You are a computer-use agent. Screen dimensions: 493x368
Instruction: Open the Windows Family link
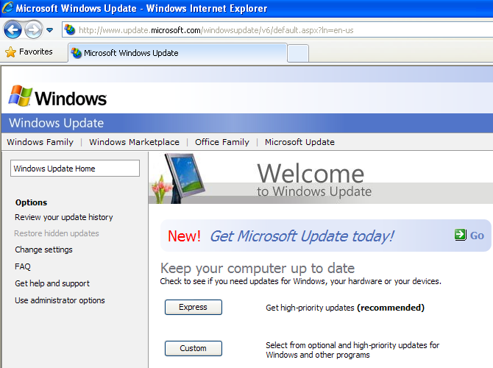pyautogui.click(x=40, y=142)
